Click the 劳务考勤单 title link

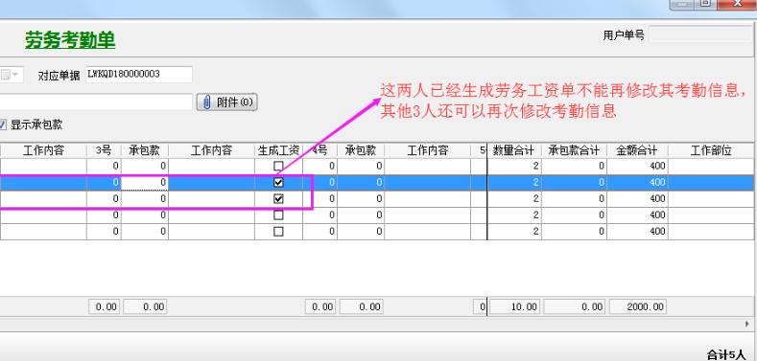pos(70,40)
